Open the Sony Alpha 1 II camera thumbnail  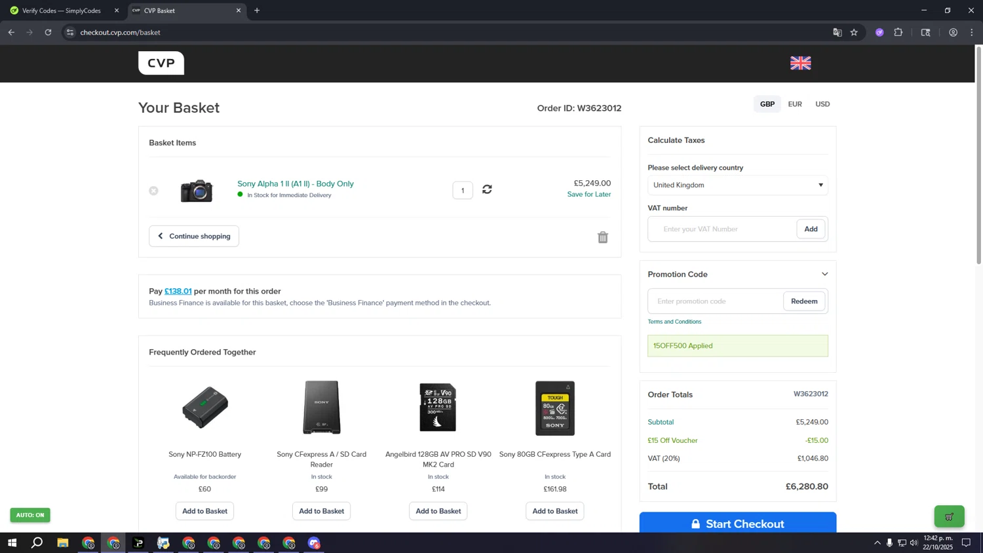(x=197, y=191)
